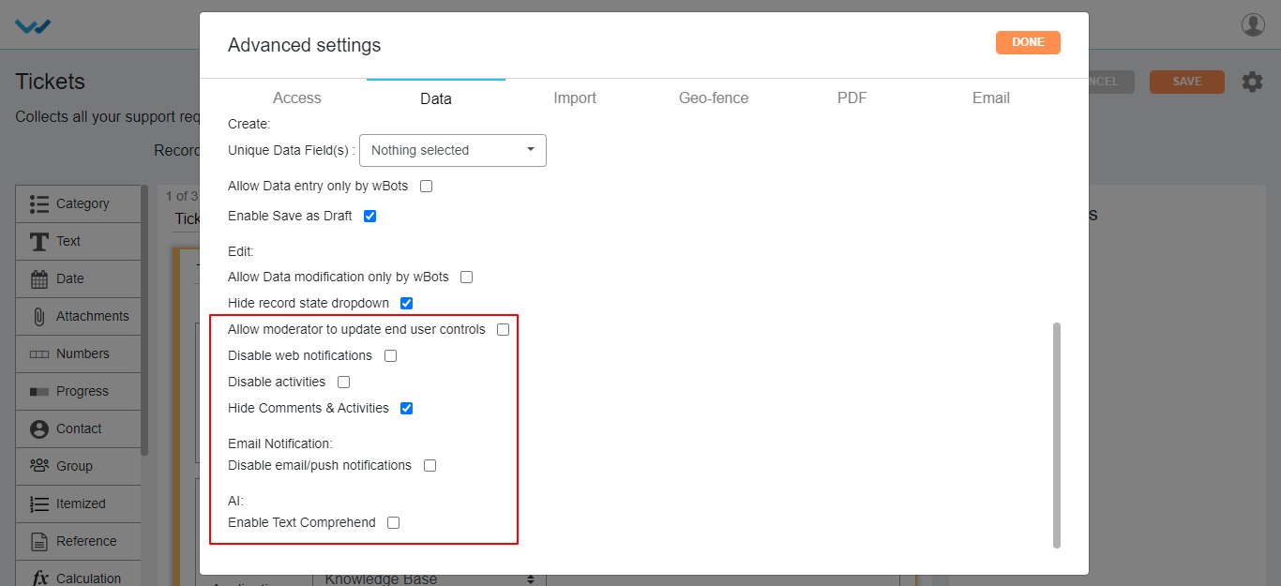Open the Knowledge Base dropdown behind dialog
Viewport: 1281px width, 586px height.
pos(429,579)
